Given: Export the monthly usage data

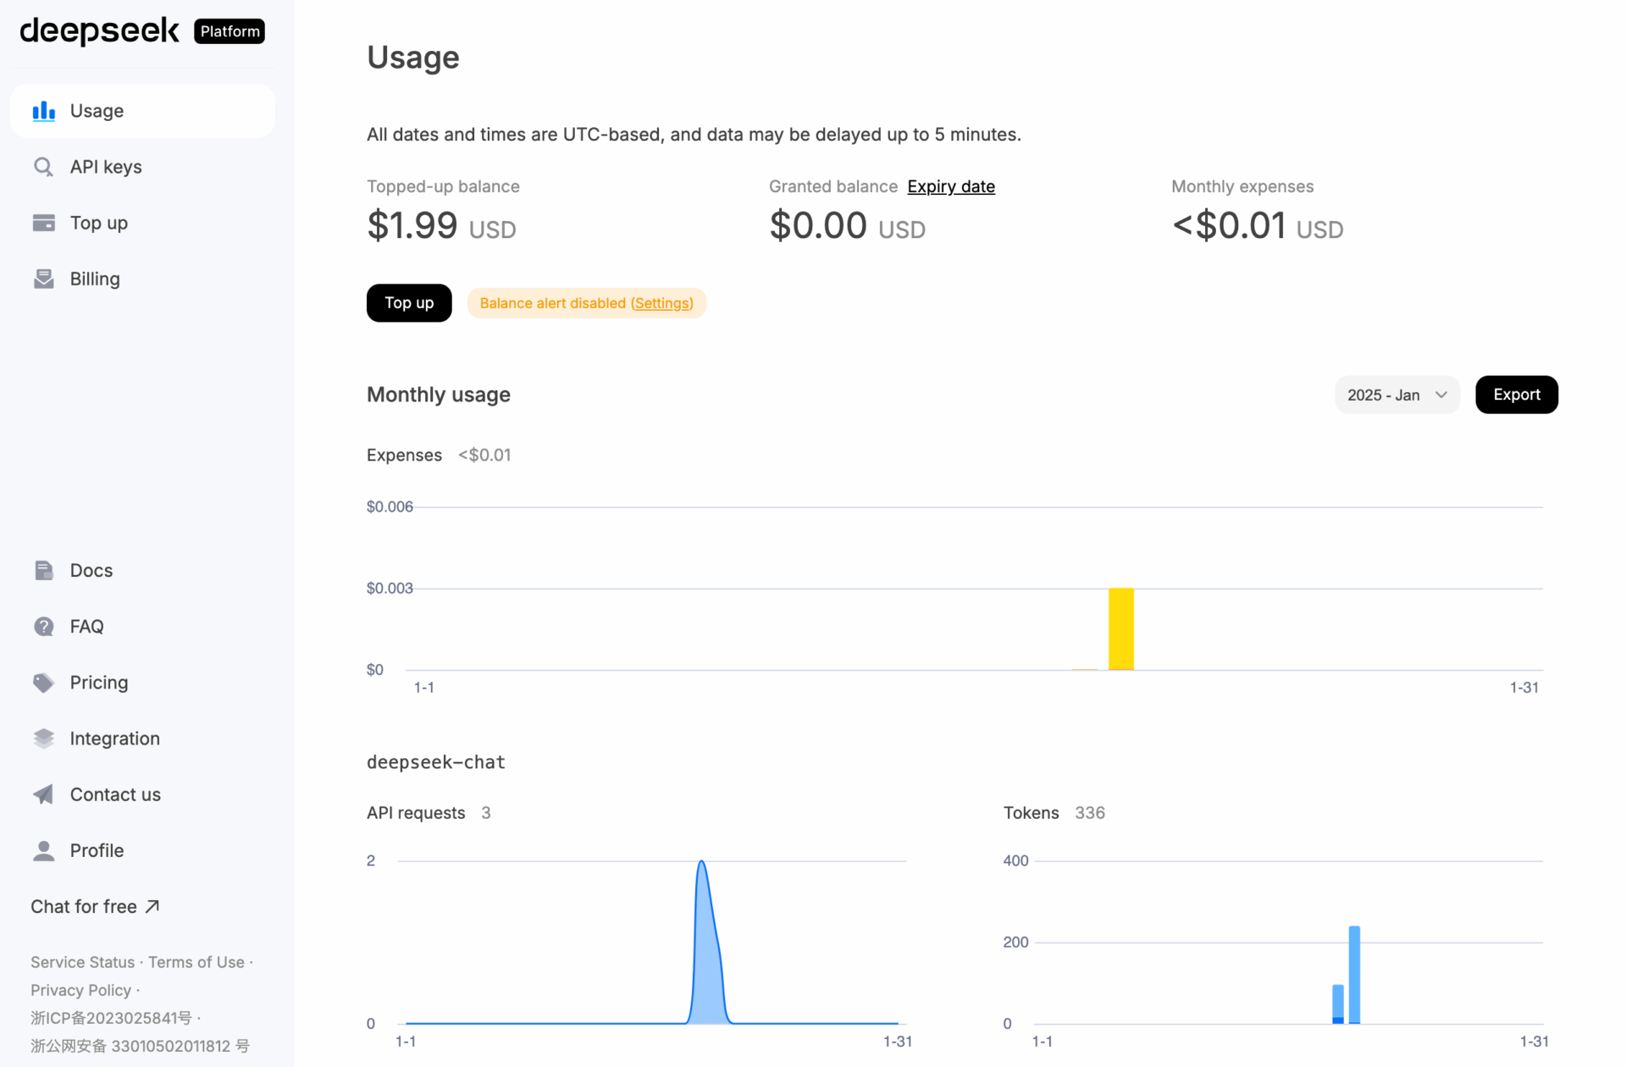Looking at the screenshot, I should (1516, 395).
